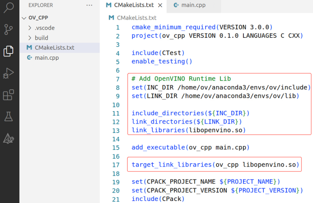Click the link_libraries(libopenvino.so) line

point(189,130)
